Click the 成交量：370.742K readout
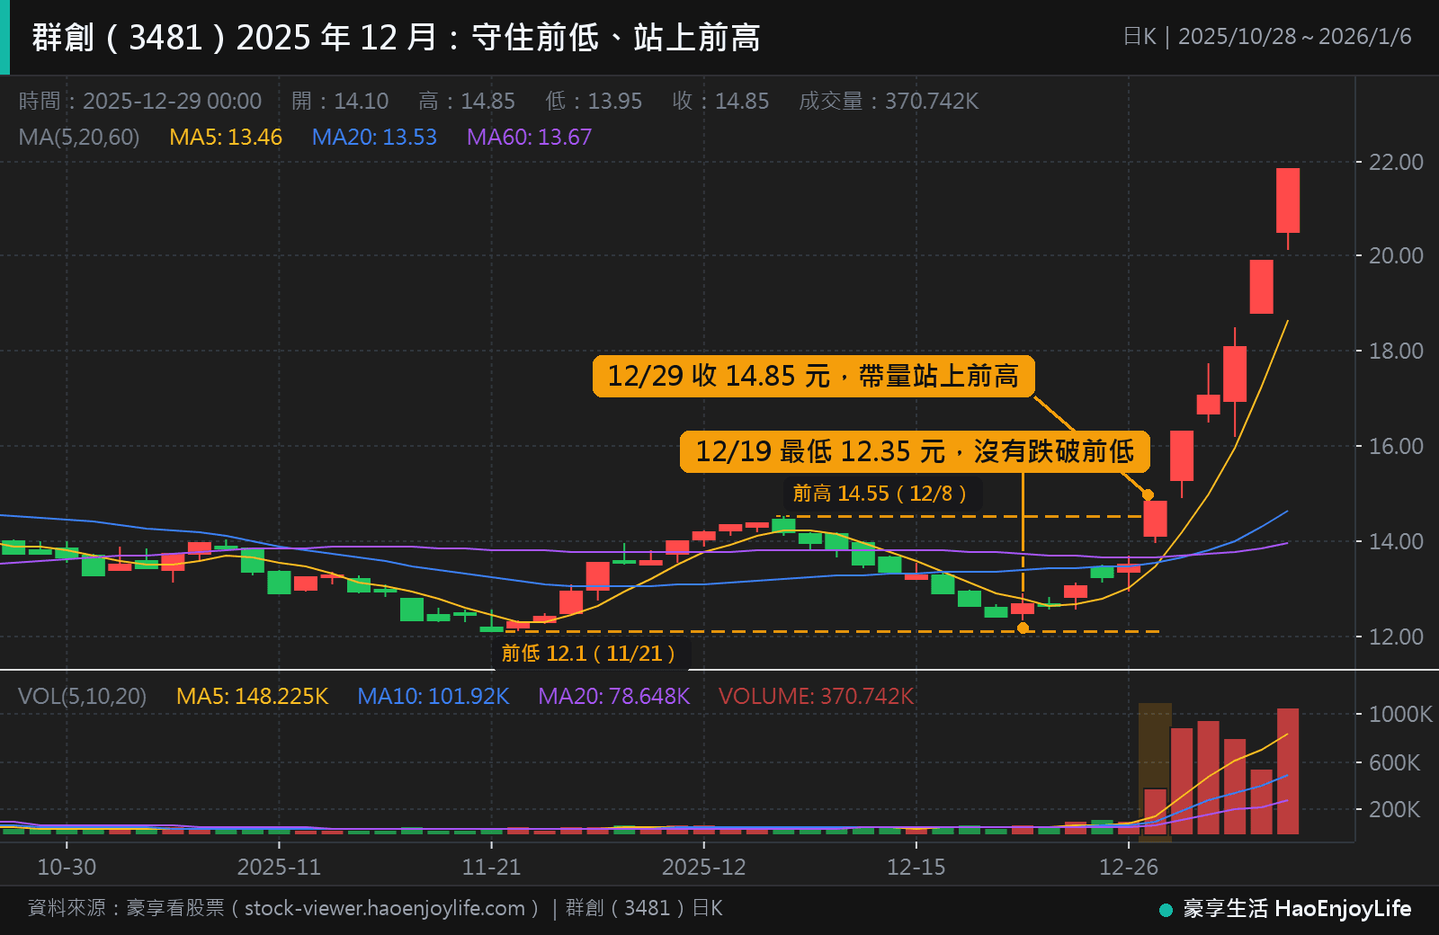This screenshot has width=1439, height=935. point(889,101)
